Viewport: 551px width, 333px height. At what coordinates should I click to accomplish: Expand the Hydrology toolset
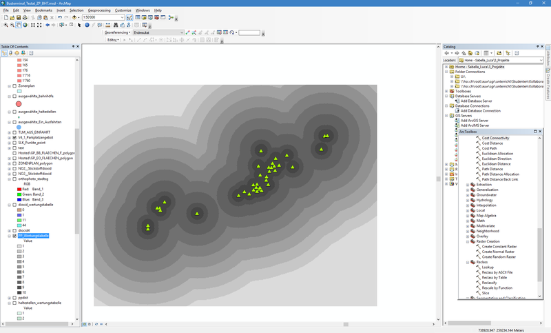[x=467, y=200]
